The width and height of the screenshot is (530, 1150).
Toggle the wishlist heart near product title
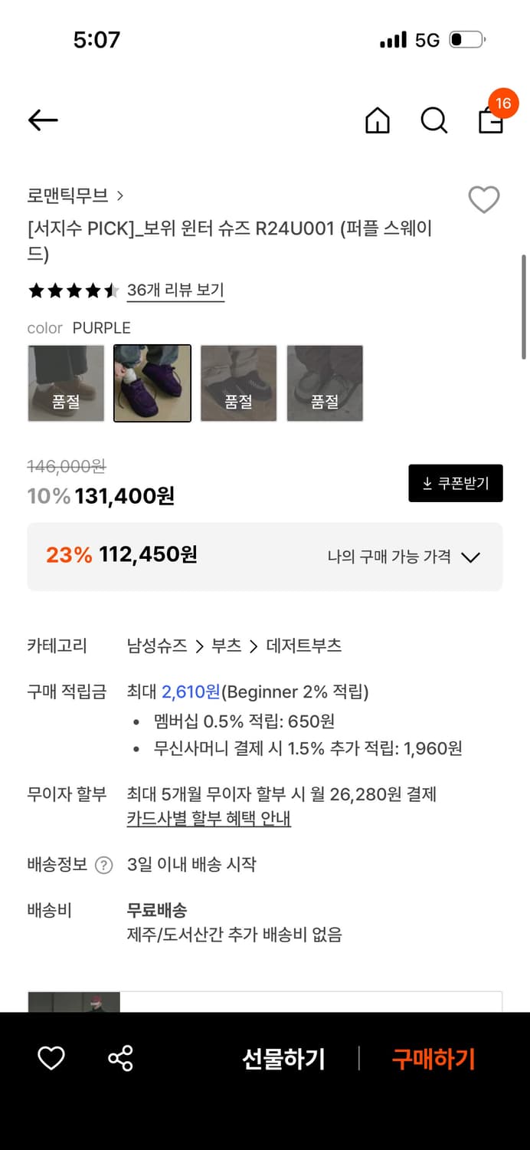click(x=484, y=199)
